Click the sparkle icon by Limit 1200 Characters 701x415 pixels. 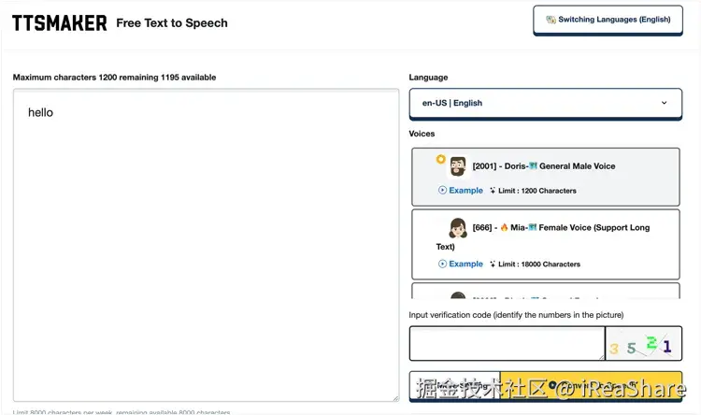point(493,191)
